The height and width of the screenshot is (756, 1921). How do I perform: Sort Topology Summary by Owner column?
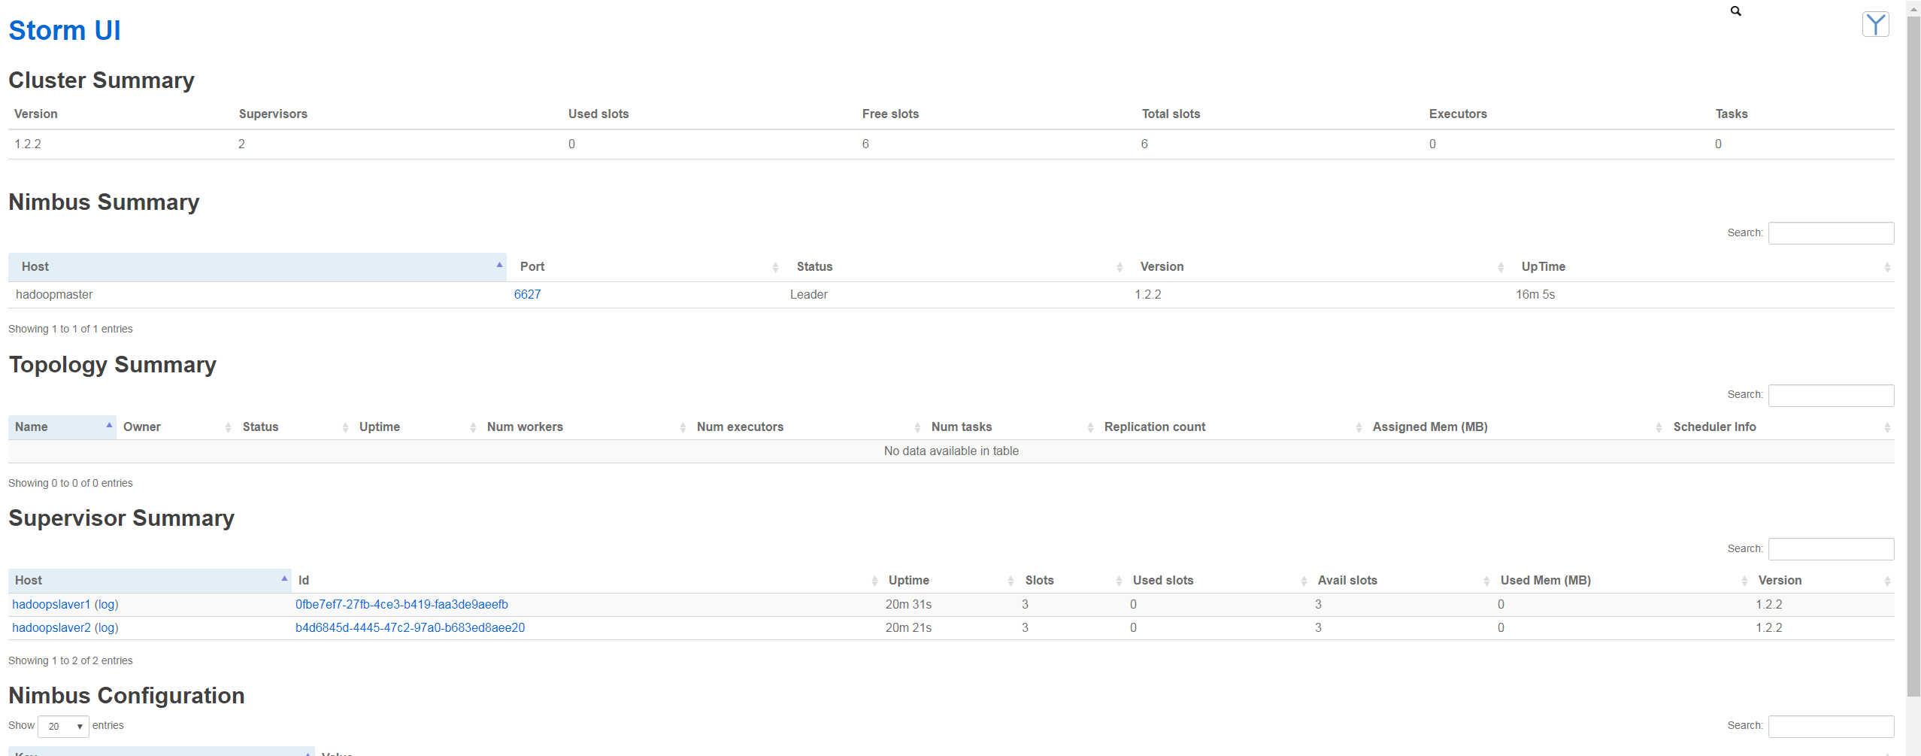click(x=176, y=427)
